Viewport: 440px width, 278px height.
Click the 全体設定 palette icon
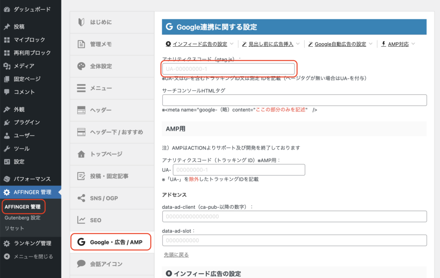(x=81, y=66)
